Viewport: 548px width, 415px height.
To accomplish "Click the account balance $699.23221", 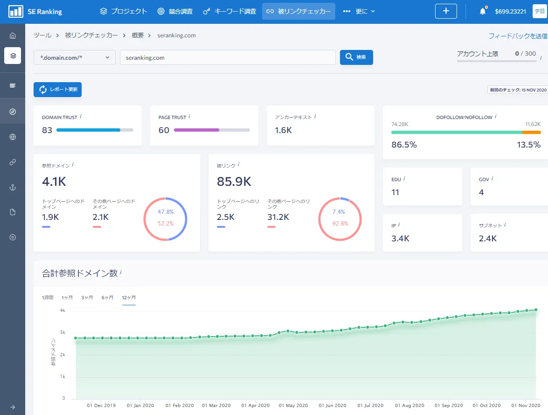I will click(510, 12).
